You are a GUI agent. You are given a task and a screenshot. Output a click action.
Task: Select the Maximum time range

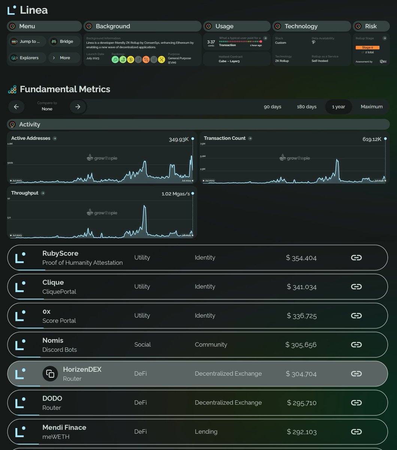pos(372,107)
